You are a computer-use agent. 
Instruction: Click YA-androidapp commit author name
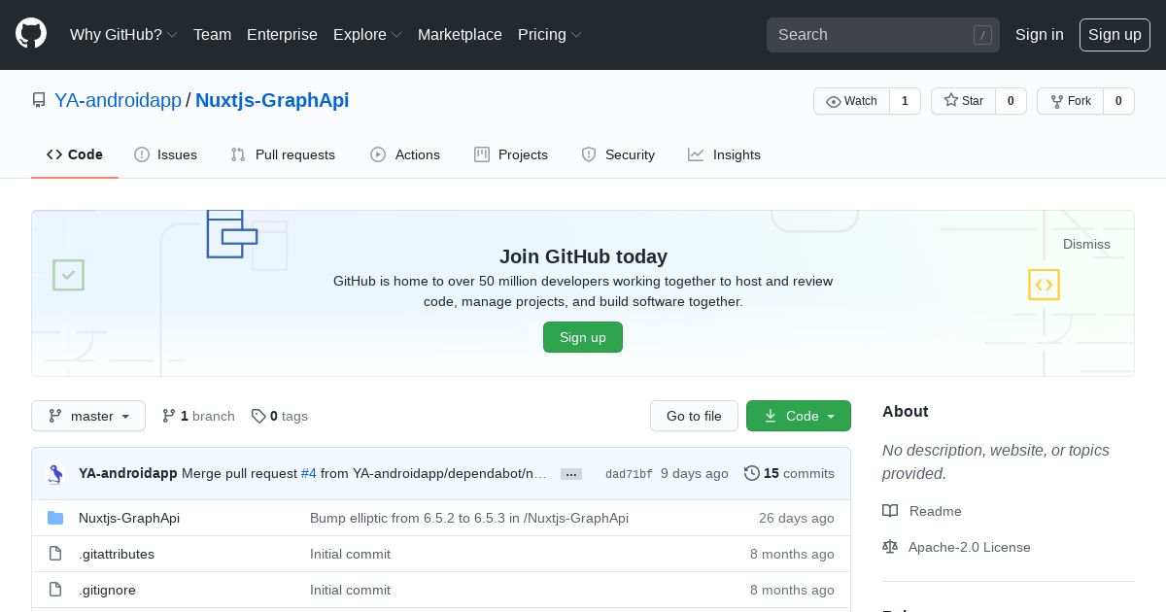click(127, 473)
